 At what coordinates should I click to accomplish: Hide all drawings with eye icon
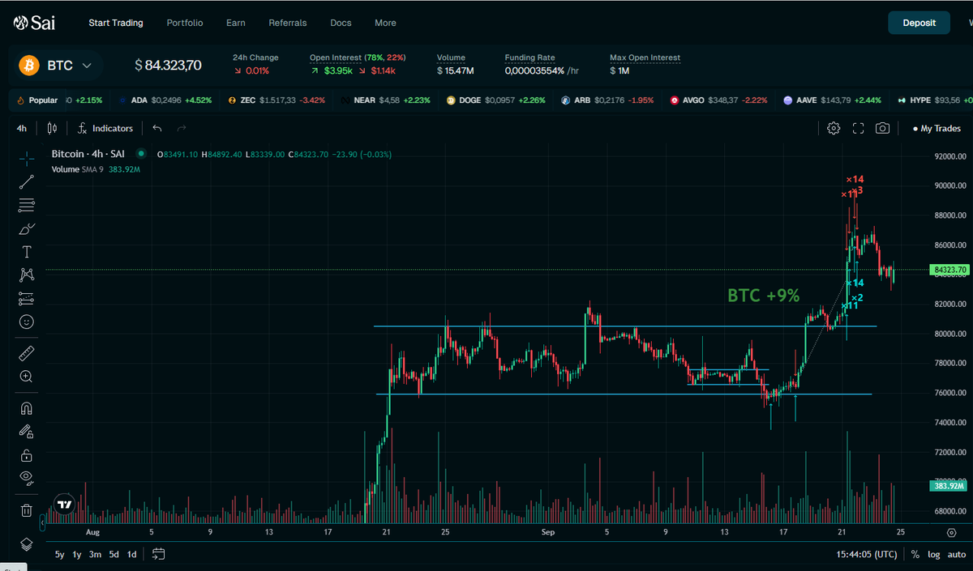[x=27, y=478]
